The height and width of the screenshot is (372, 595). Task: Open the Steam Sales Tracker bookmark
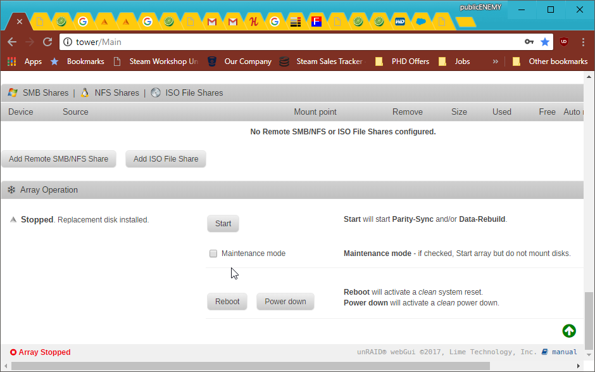point(323,61)
